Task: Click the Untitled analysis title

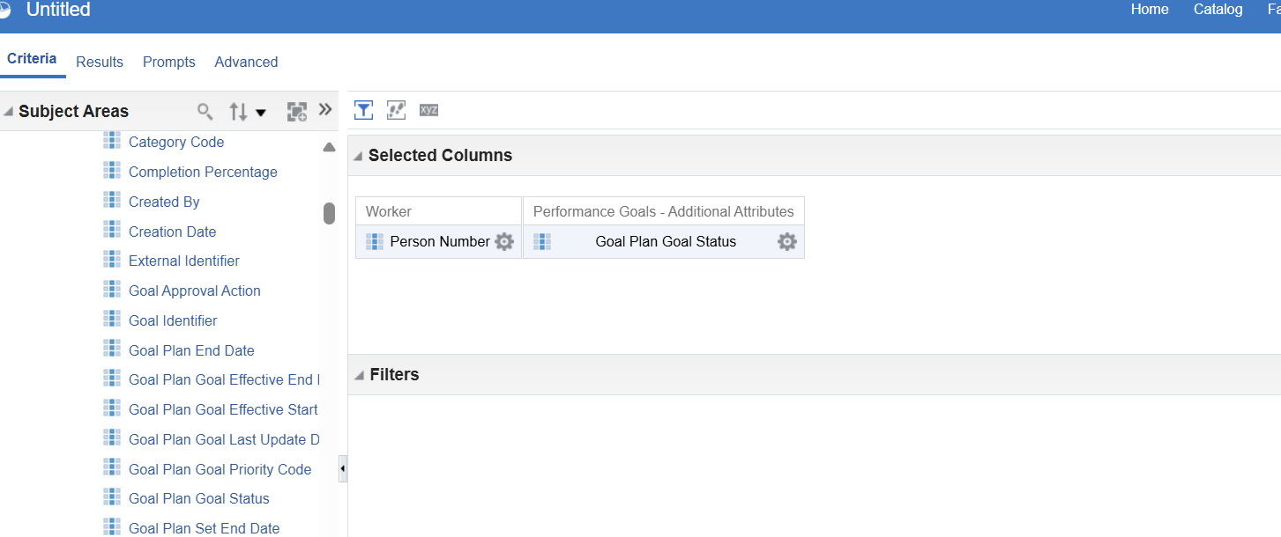Action: click(58, 10)
